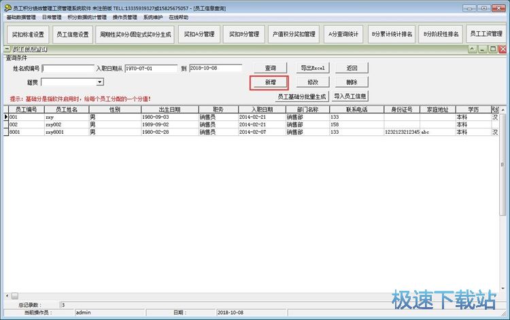Click the application icon in title bar
The width and height of the screenshot is (510, 320).
coord(7,7)
